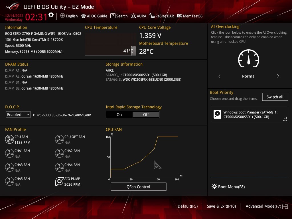Screen dimensions: 292x219
Task: Click the CHA3 FAN icon
Action: pyautogui.click(x=9, y=167)
